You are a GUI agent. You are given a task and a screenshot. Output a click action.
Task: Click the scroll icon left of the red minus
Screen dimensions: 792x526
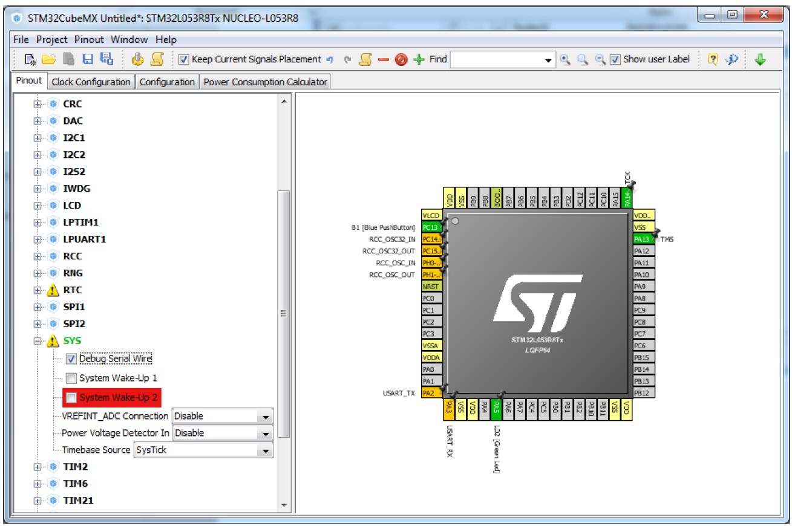click(x=365, y=59)
